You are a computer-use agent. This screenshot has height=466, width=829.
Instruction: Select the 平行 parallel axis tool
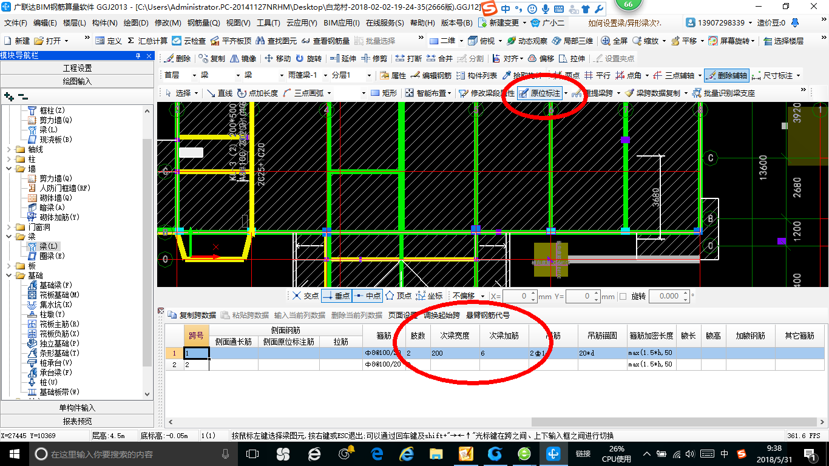pyautogui.click(x=598, y=76)
